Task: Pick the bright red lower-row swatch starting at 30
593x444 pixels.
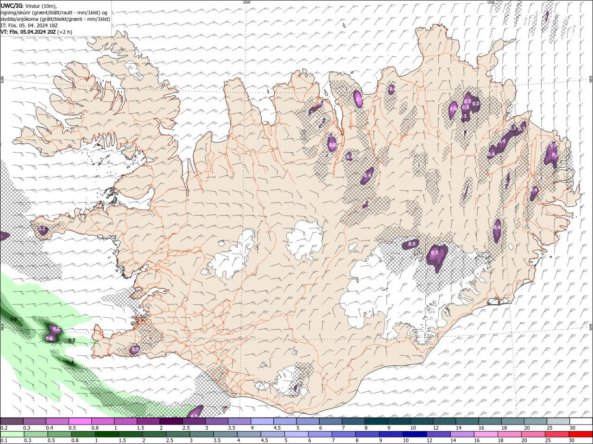Action: (x=580, y=434)
